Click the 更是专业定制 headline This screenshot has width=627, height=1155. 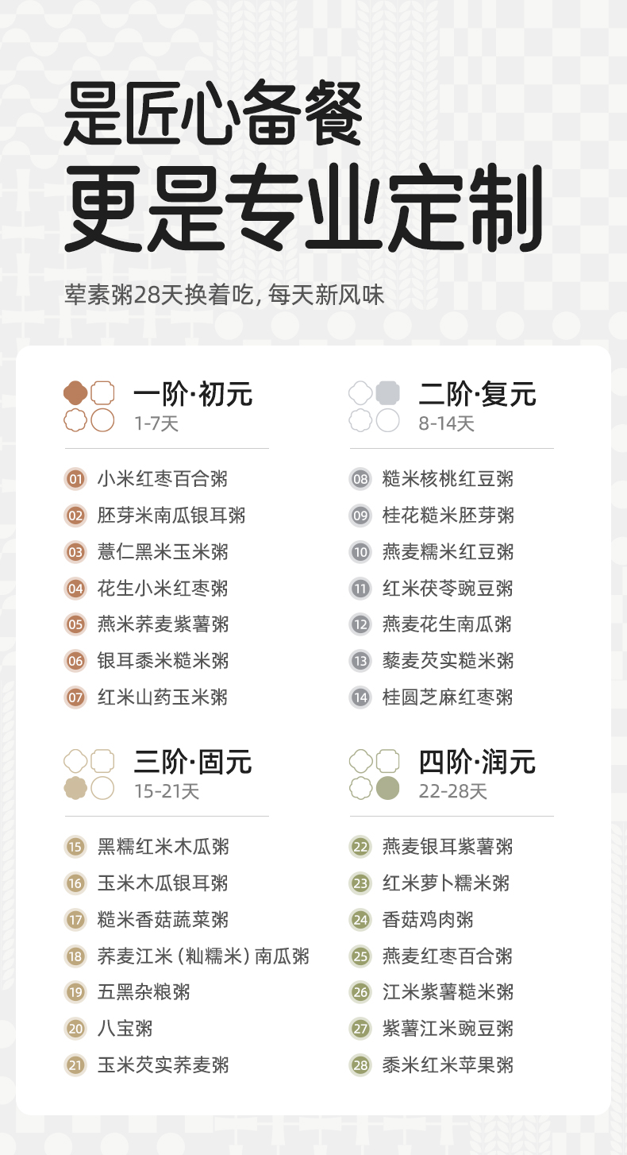click(304, 209)
